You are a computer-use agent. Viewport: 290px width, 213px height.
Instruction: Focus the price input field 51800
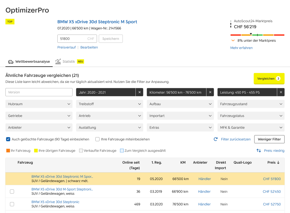[77, 39]
